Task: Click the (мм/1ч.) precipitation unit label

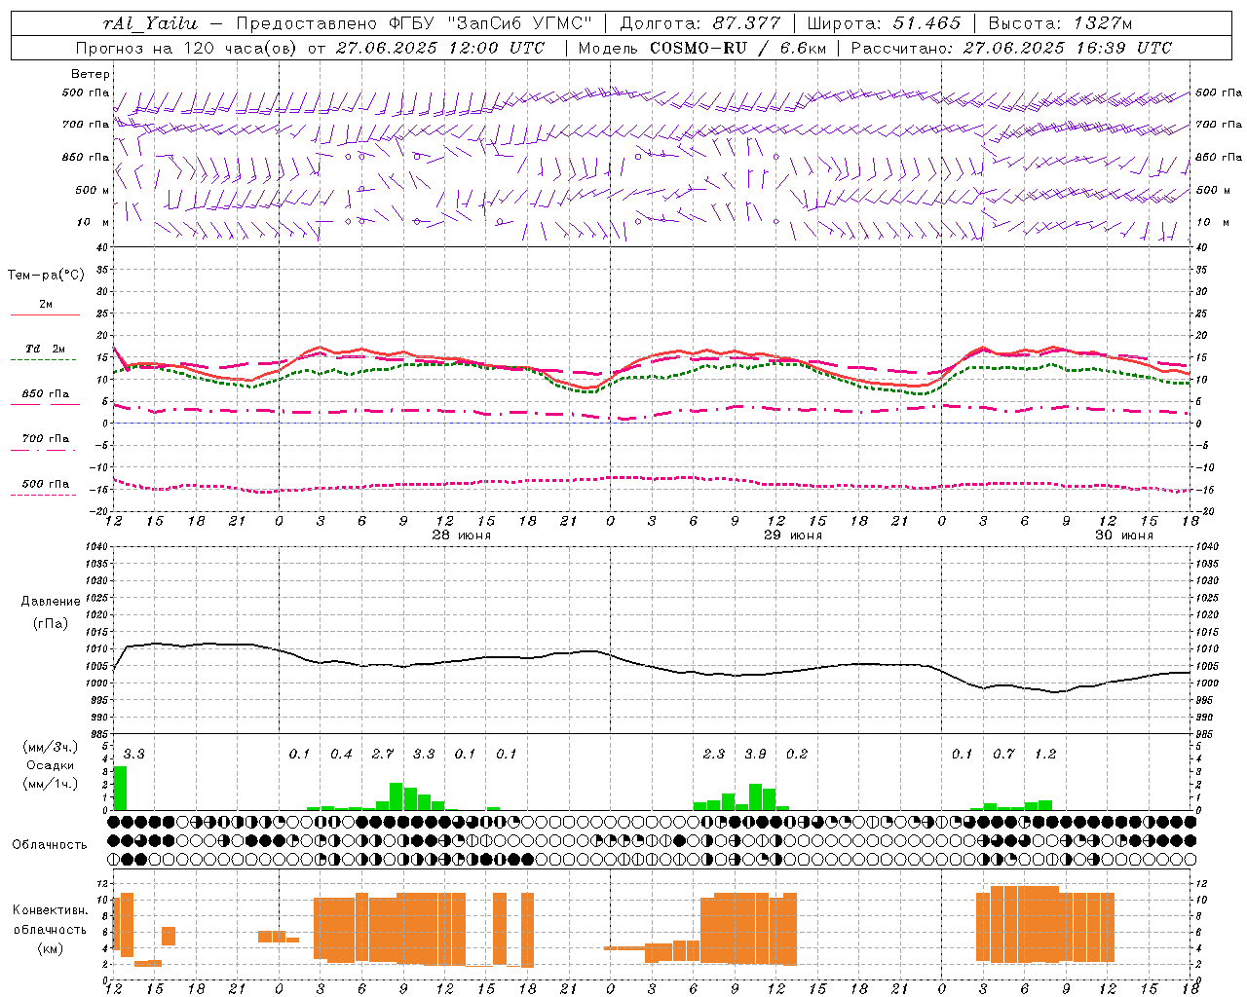Action: pyautogui.click(x=51, y=784)
